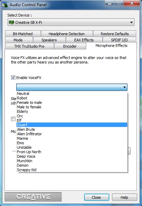This screenshot has height=206, width=142.
Task: Select the Elderly voice preset
Action: (x=72, y=111)
